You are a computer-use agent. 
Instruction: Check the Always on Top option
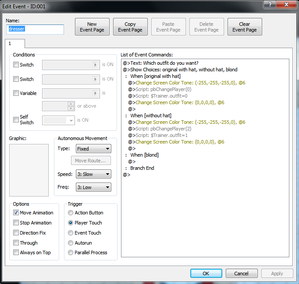click(x=16, y=252)
